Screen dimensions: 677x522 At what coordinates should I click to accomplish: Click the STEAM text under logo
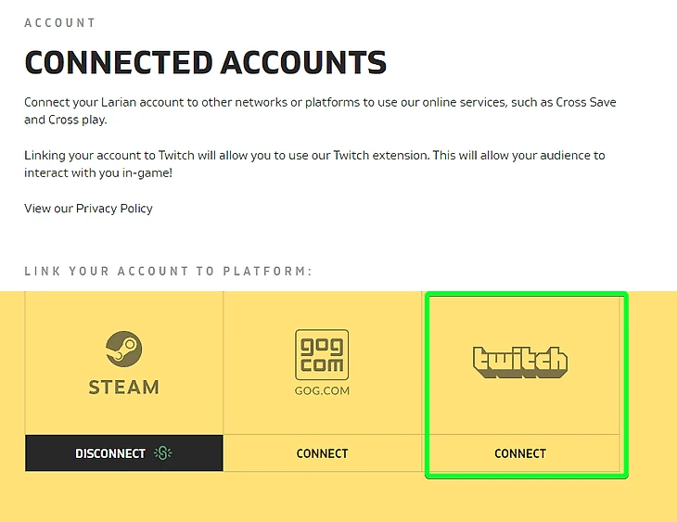click(x=123, y=388)
